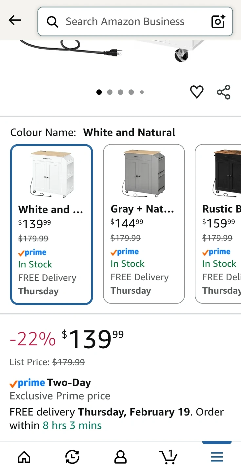Screen dimensions: 241x473
Task: Open the Buy Again reorder icon
Action: tap(72, 457)
